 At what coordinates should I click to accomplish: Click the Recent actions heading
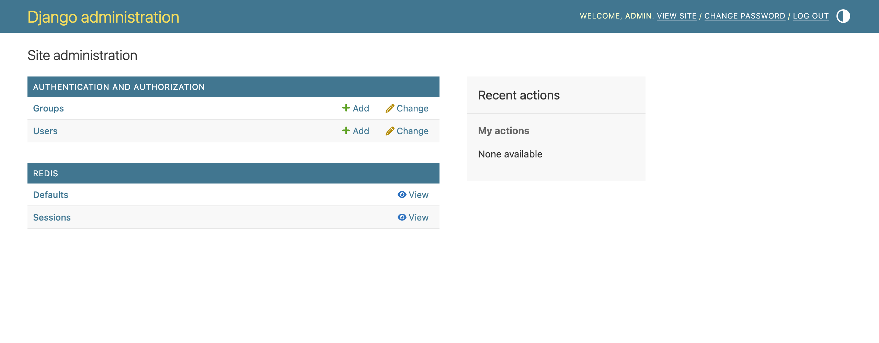[x=519, y=95]
